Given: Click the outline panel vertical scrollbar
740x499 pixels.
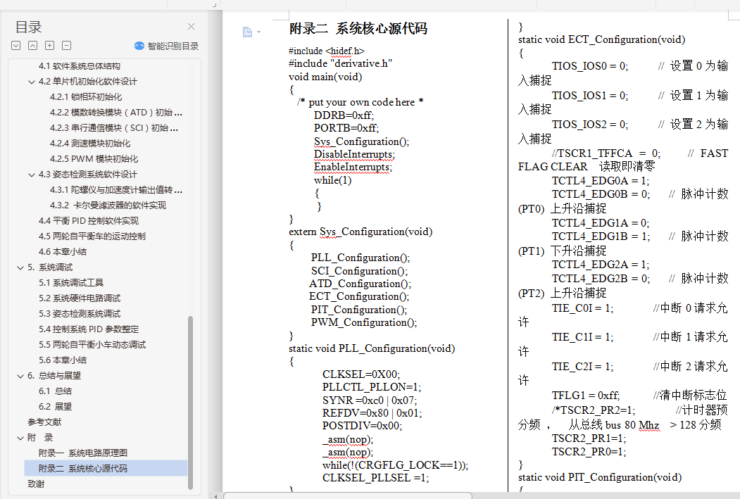Looking at the screenshot, I should (x=191, y=403).
